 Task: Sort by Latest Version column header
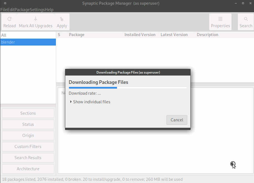tap(174, 35)
